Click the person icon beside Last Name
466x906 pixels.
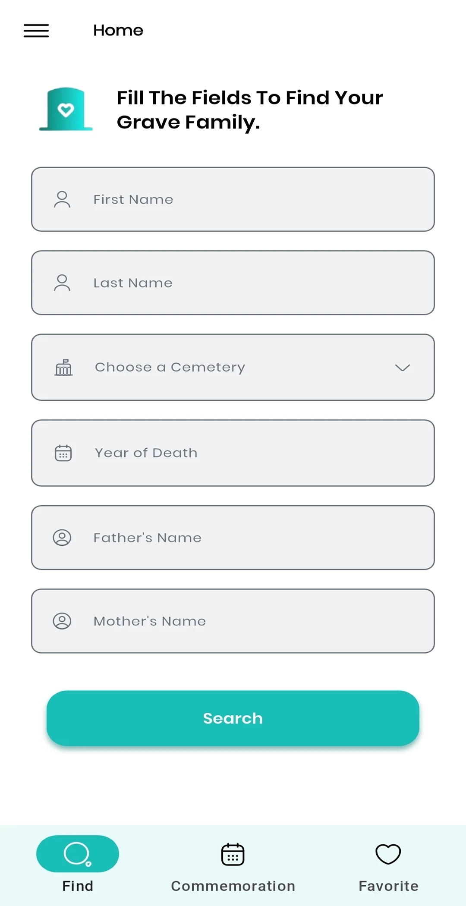62,283
